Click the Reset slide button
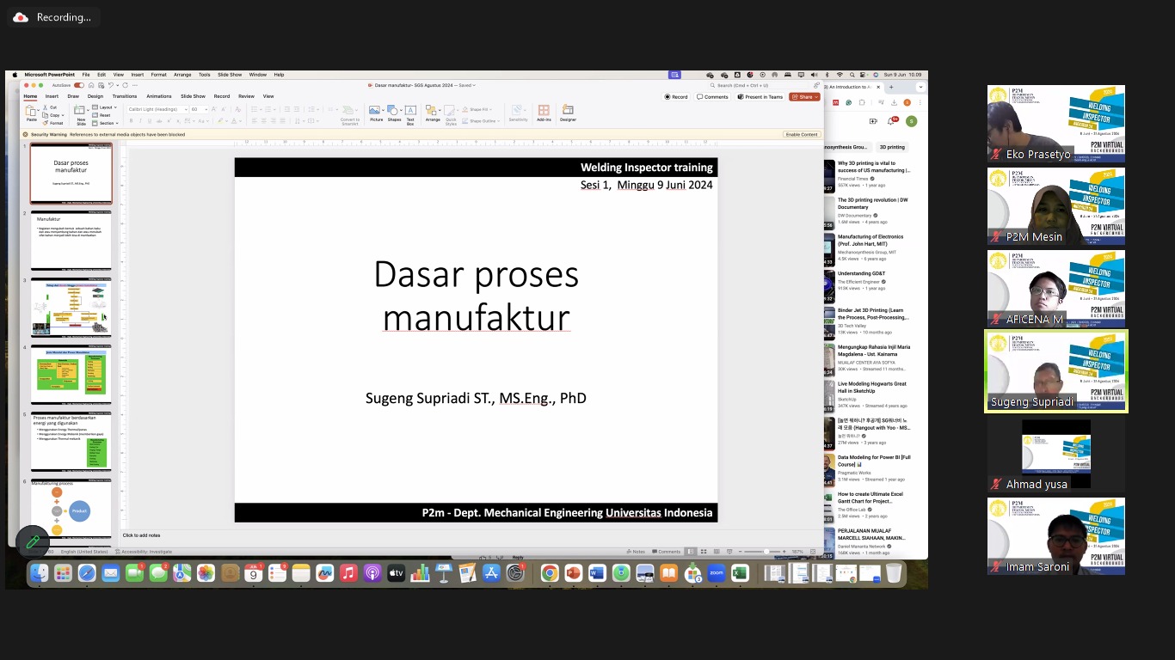Image resolution: width=1175 pixels, height=660 pixels. 102,115
